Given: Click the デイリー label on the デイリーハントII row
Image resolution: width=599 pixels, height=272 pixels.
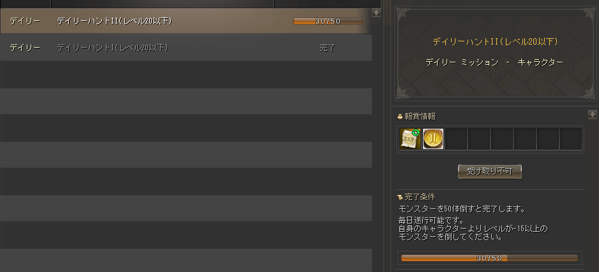Looking at the screenshot, I should (x=25, y=21).
